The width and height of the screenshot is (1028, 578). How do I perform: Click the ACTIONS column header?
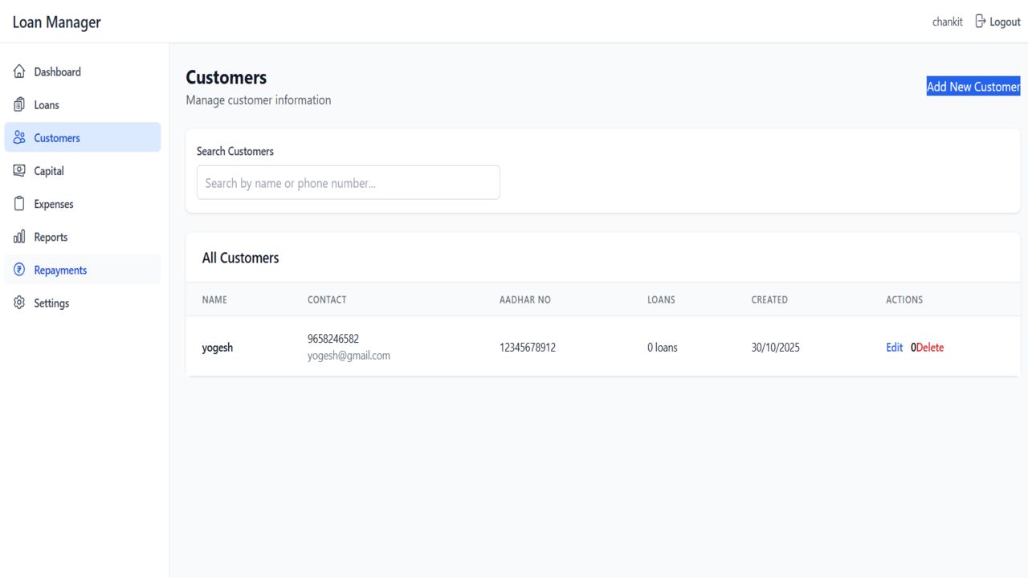(x=904, y=299)
